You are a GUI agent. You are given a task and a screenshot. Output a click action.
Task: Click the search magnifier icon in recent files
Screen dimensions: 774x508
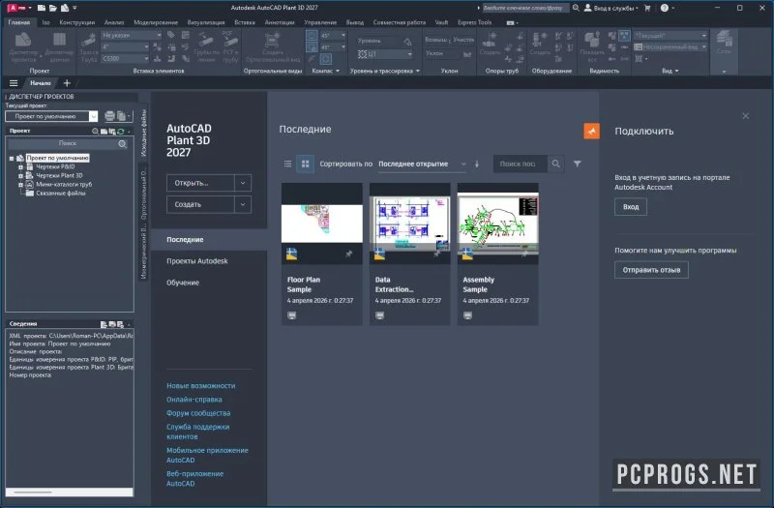555,164
